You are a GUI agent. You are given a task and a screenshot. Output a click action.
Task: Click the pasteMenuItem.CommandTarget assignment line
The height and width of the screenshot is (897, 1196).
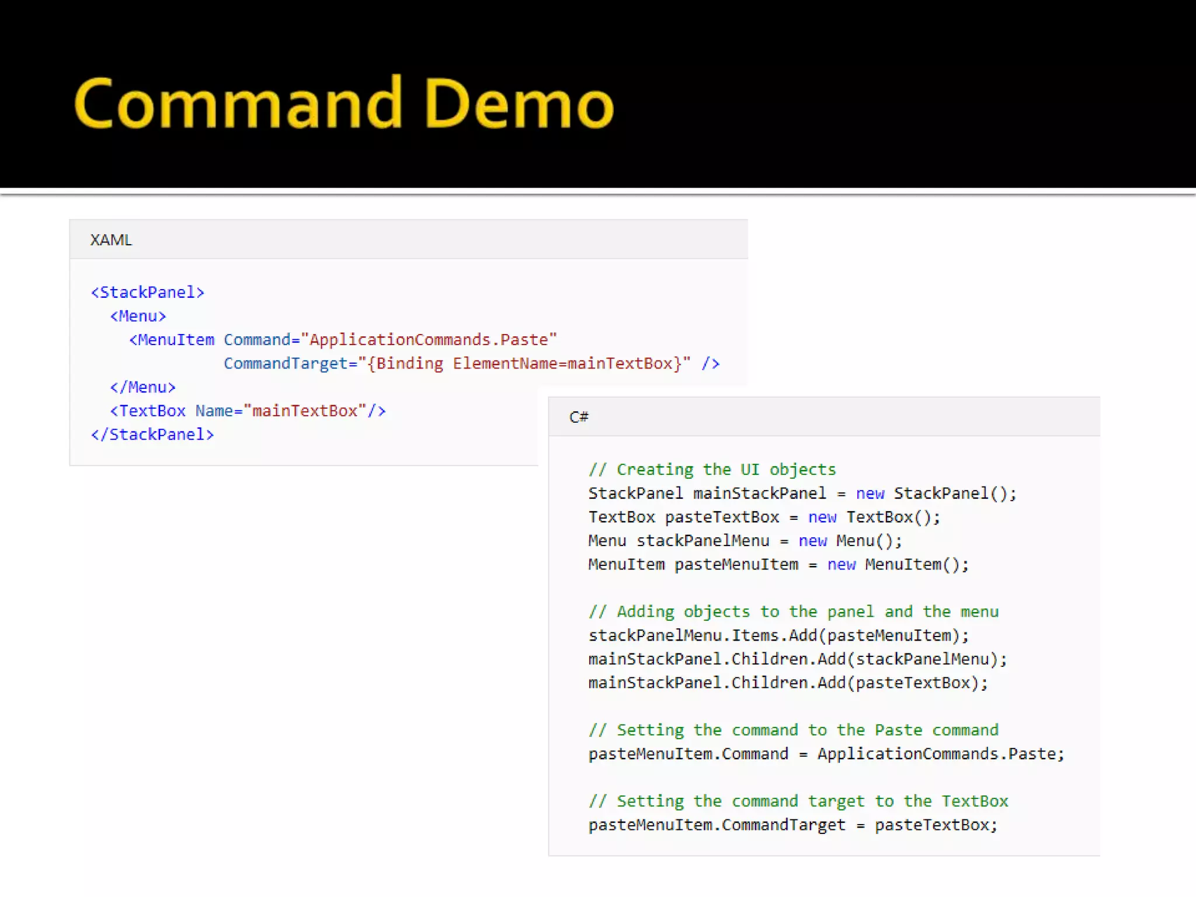pyautogui.click(x=792, y=825)
